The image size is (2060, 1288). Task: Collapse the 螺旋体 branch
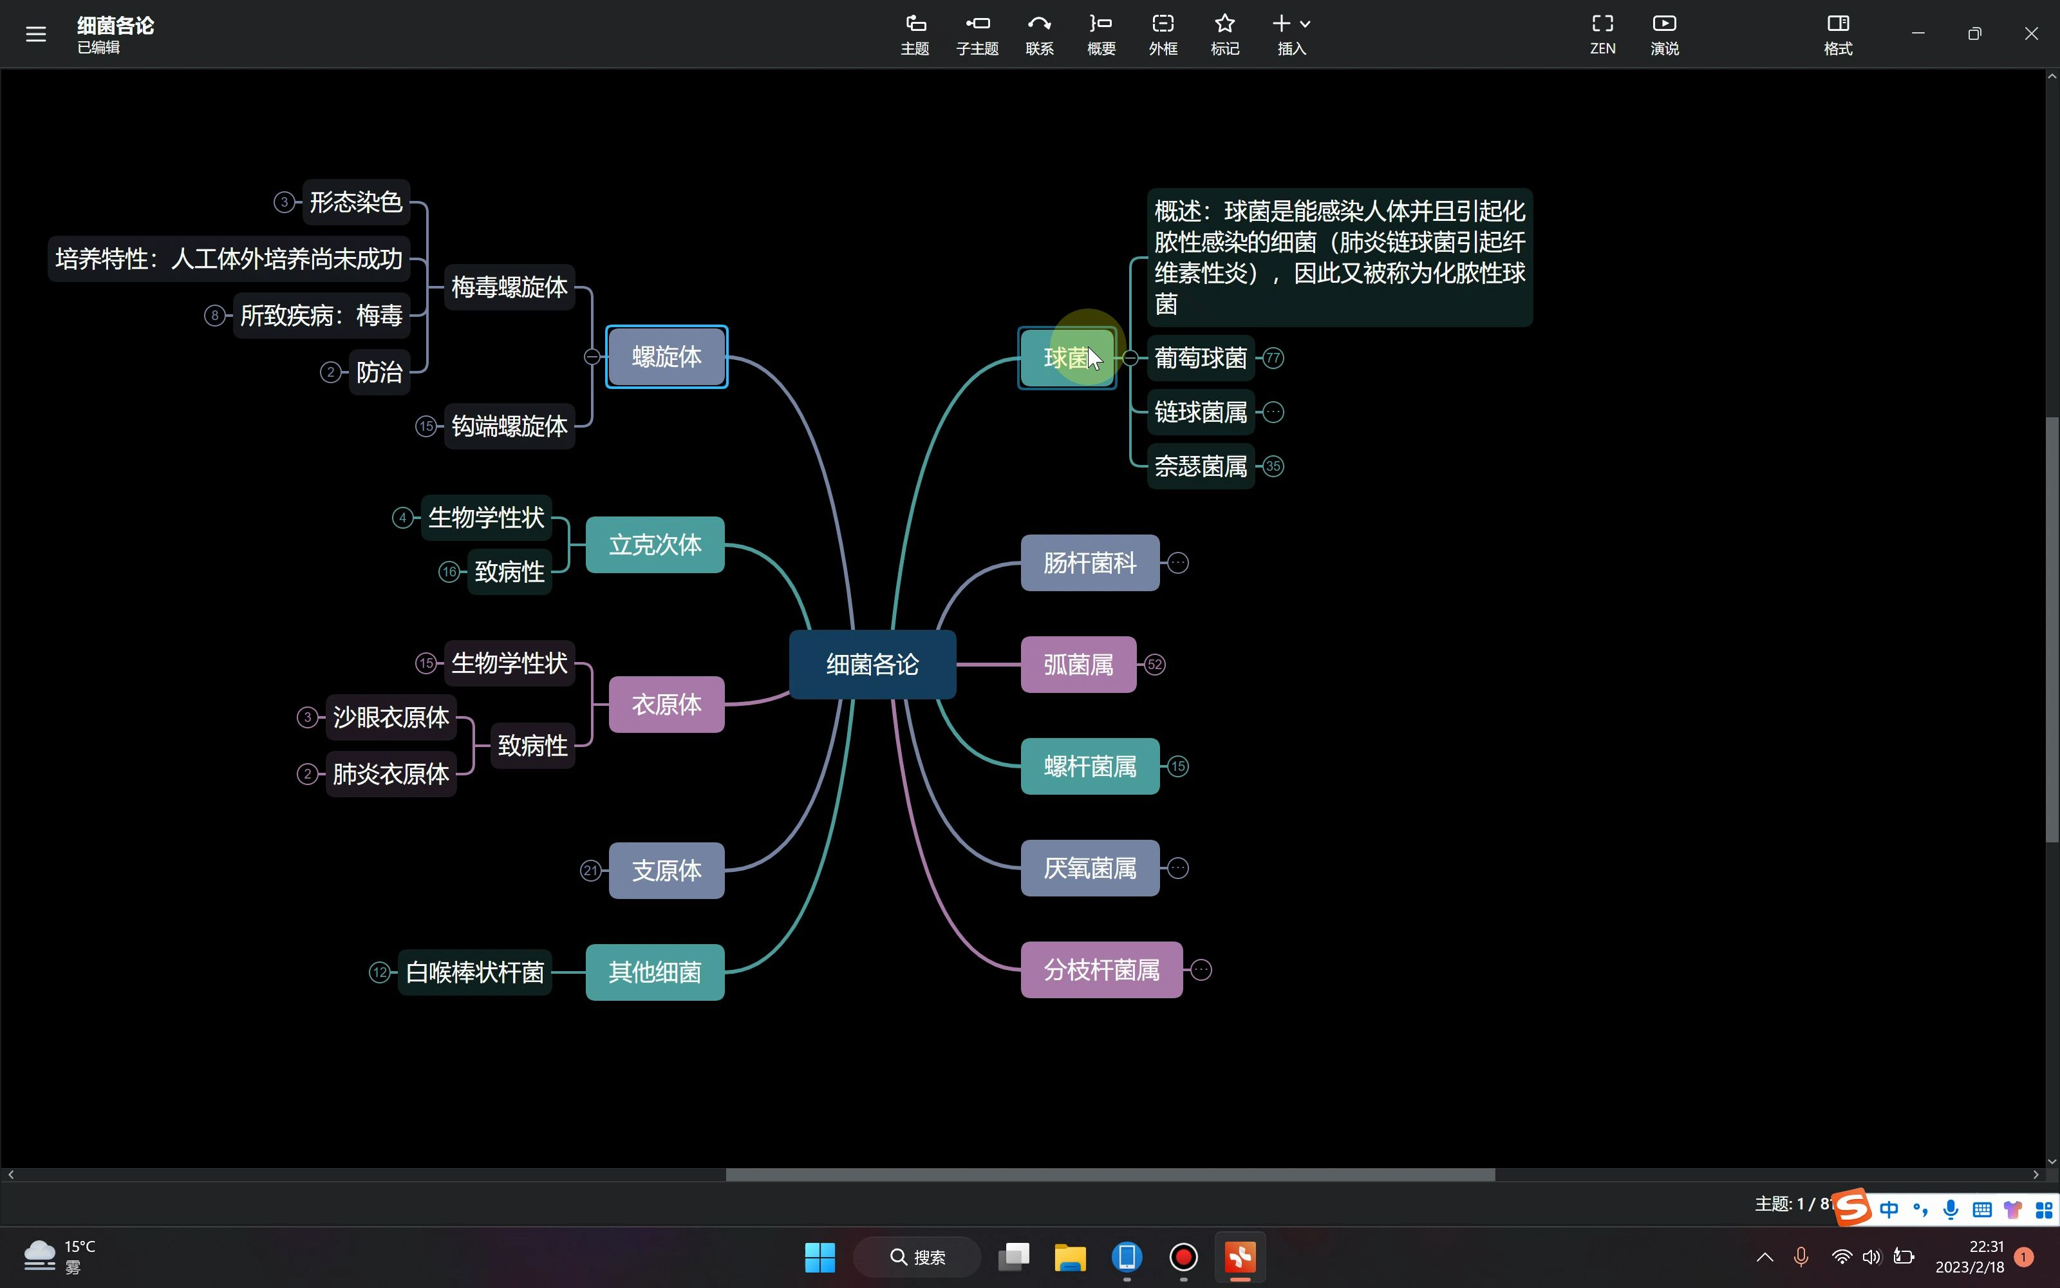(592, 357)
